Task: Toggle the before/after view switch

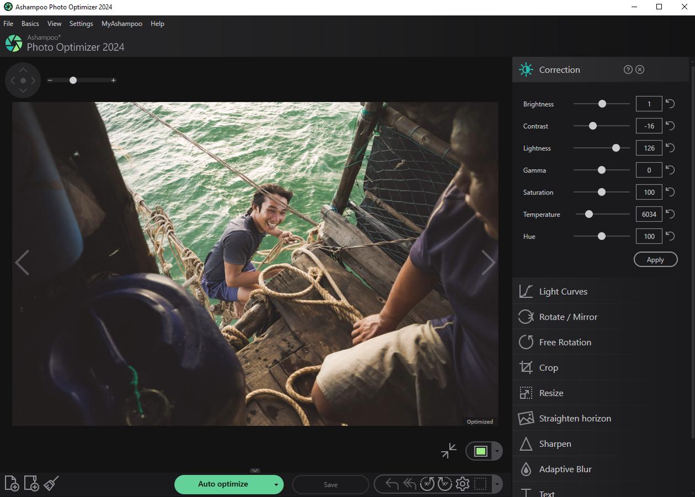Action: coord(480,451)
